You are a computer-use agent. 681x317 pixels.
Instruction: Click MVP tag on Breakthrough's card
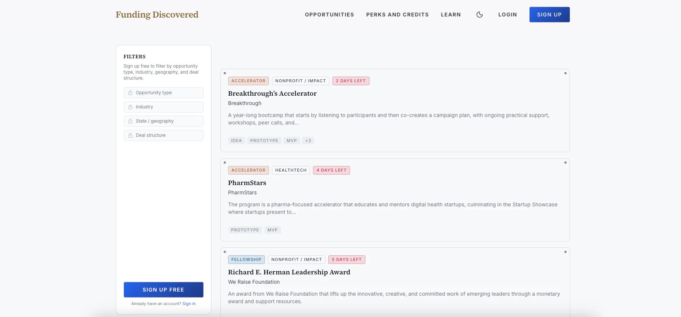(291, 141)
